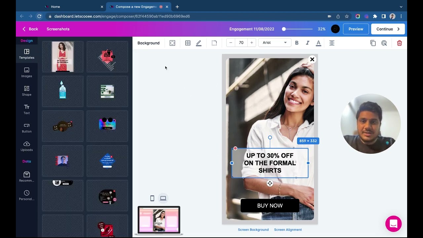Click the dashed border corner icon
This screenshot has width=423, height=238.
click(x=214, y=43)
